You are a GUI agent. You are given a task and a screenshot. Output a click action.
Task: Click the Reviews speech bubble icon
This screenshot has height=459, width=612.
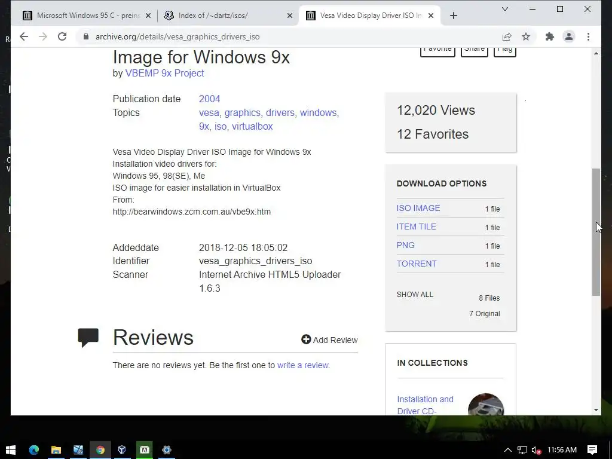pos(88,338)
